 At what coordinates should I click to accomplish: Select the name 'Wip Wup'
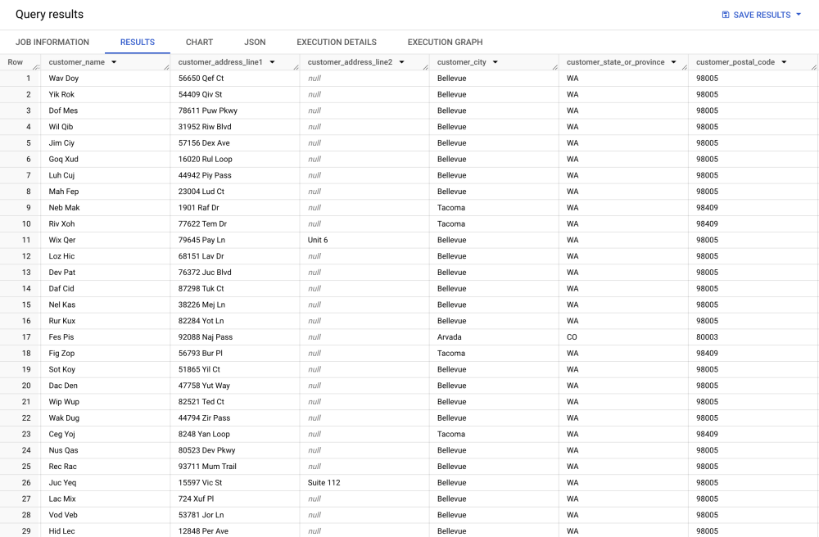(x=64, y=402)
